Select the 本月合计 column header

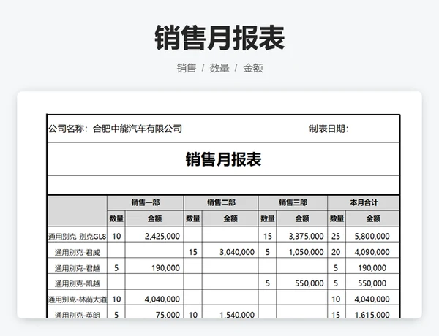point(364,202)
